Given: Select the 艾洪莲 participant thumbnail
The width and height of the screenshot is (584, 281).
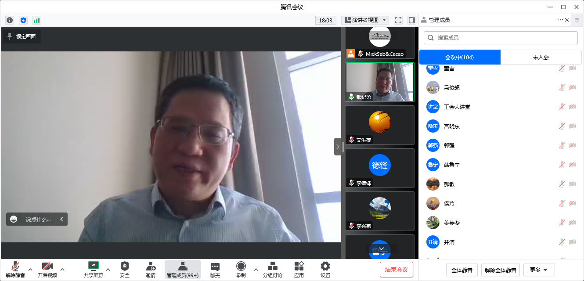Looking at the screenshot, I should [x=380, y=125].
